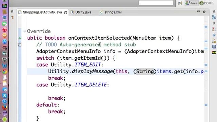The height and width of the screenshot is (122, 217).
Task: Switch to the Java perspective
Action: coord(191,3)
